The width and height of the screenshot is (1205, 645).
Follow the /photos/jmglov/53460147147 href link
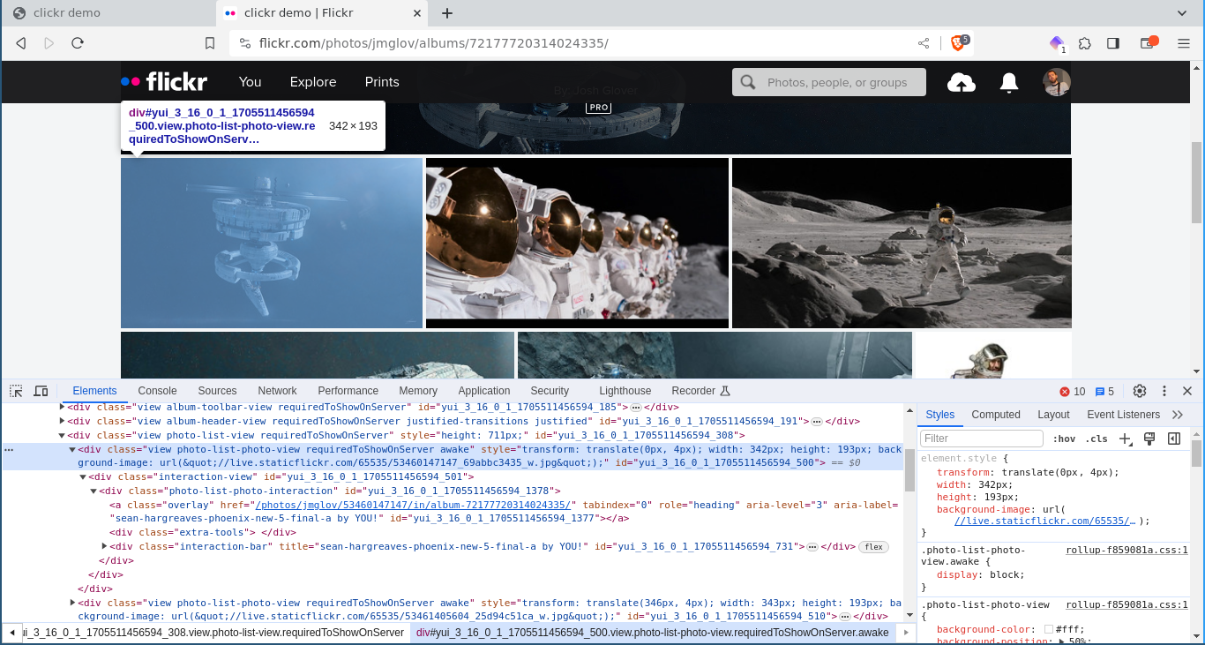[x=414, y=505]
